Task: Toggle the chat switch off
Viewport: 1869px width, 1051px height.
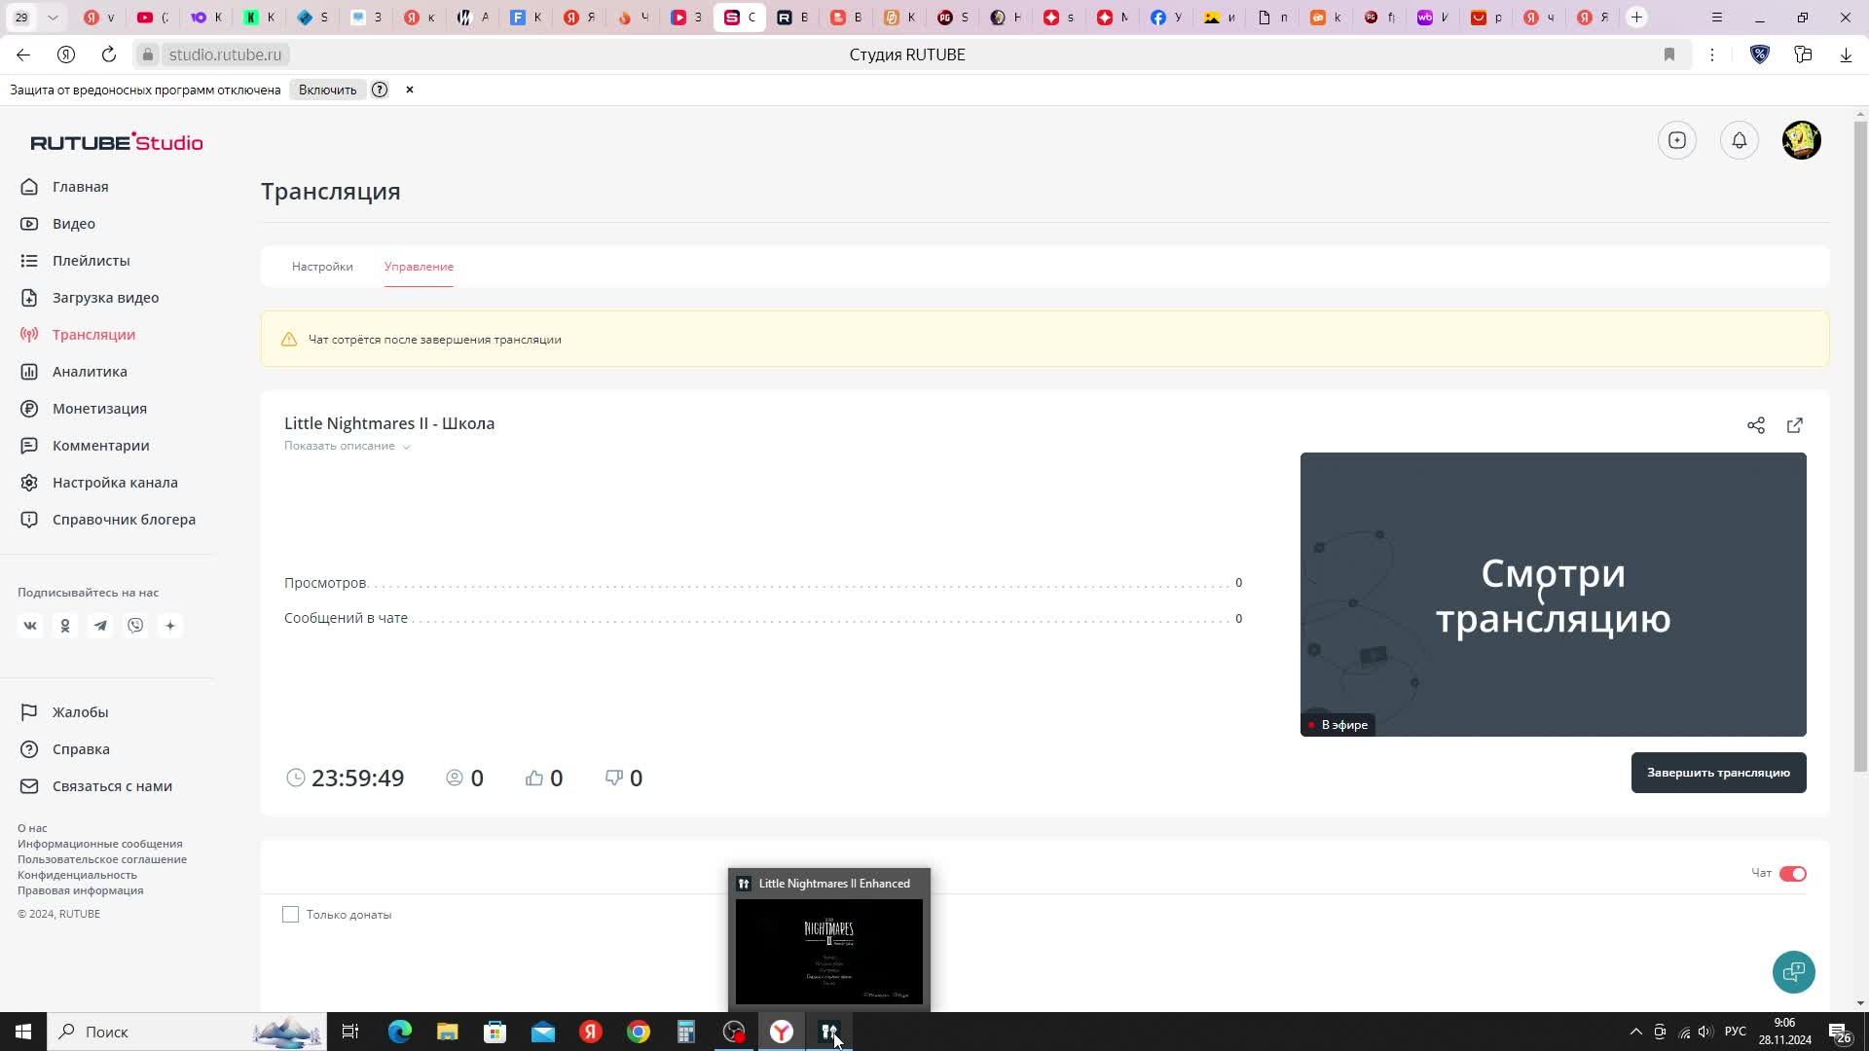Action: pos(1793,874)
